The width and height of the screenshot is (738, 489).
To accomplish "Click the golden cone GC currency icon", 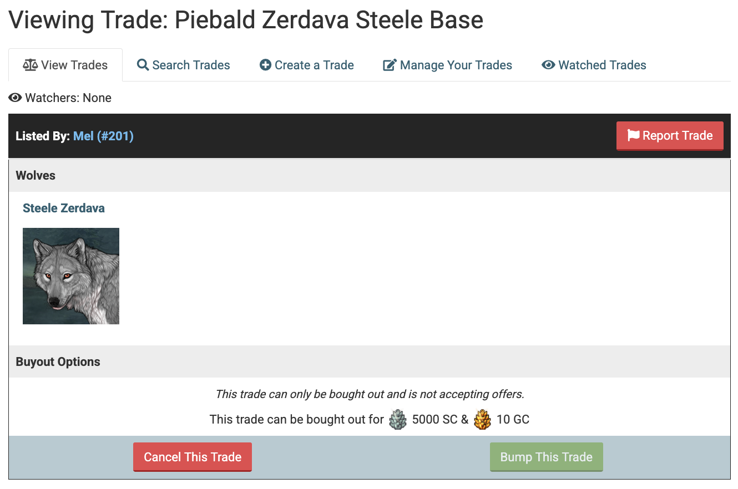I will [x=483, y=419].
